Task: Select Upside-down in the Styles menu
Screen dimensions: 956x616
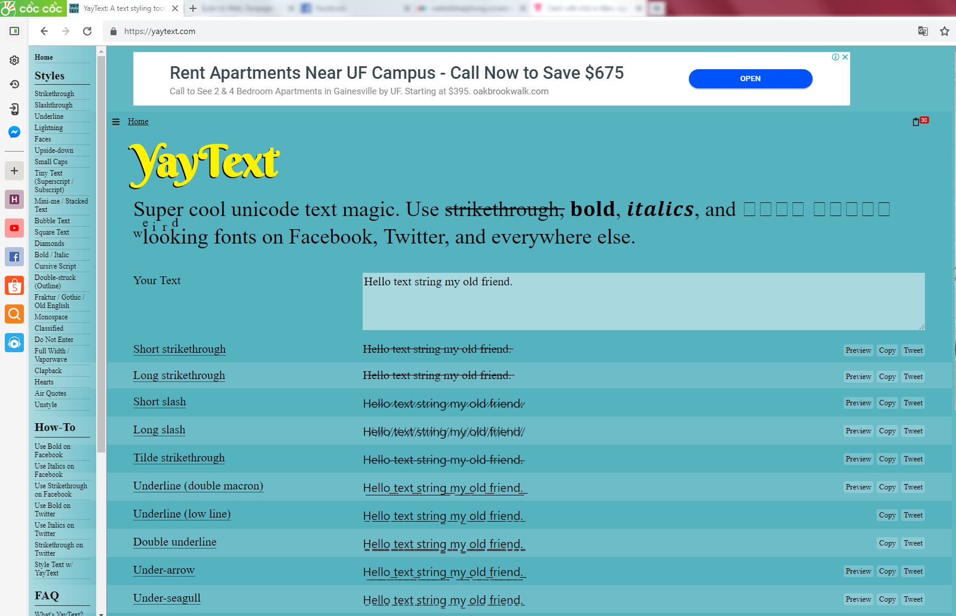Action: coord(54,150)
